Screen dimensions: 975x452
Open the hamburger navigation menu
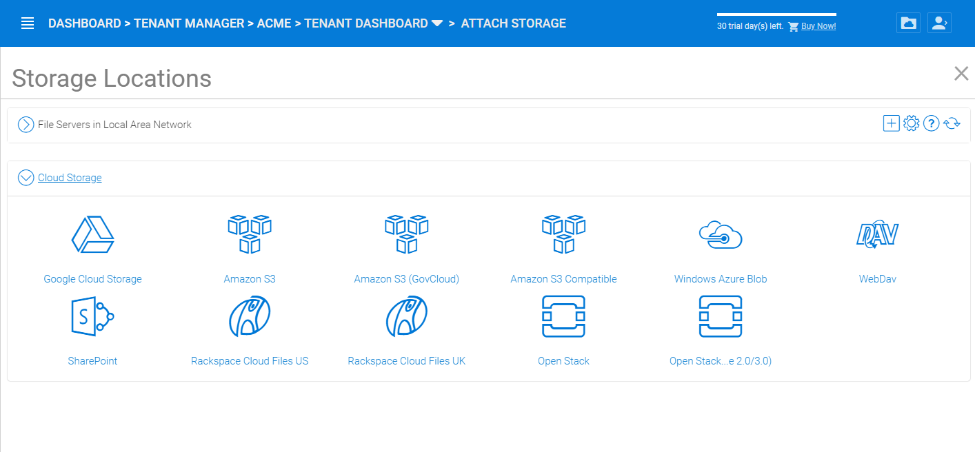coord(28,23)
